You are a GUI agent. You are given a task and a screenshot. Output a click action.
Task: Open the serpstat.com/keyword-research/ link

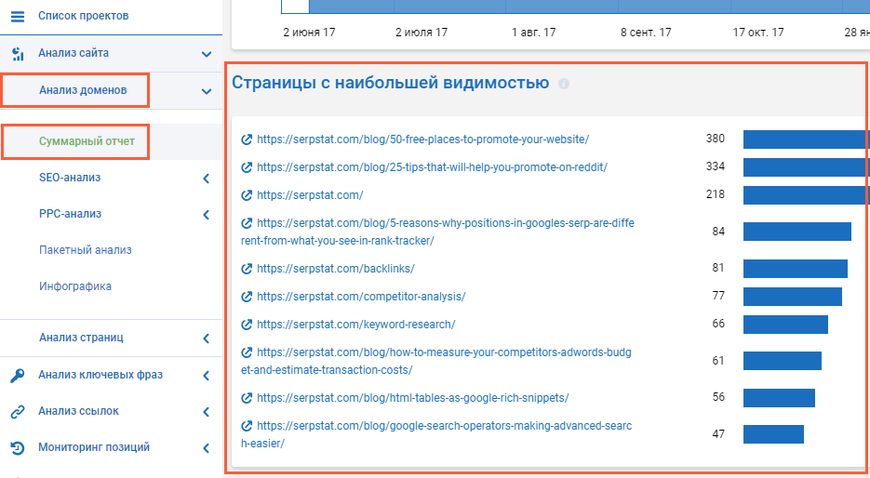pos(356,324)
